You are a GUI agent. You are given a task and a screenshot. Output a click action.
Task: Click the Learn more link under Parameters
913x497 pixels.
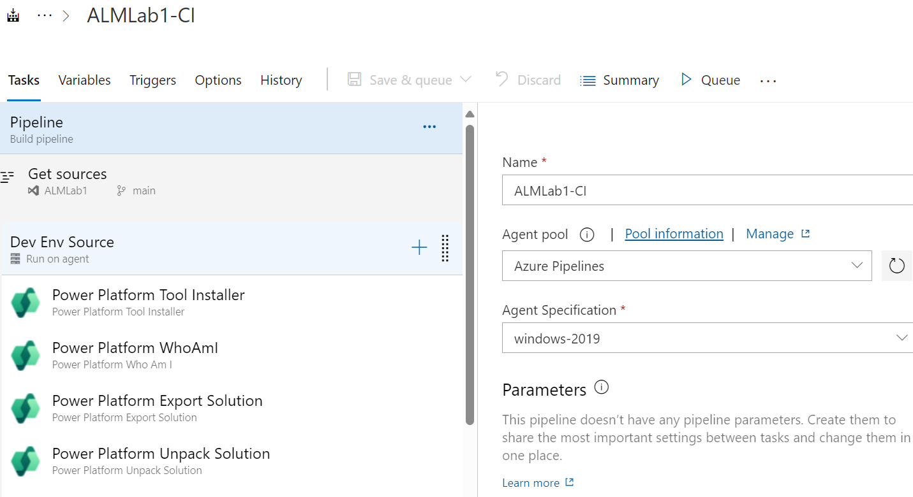(532, 482)
